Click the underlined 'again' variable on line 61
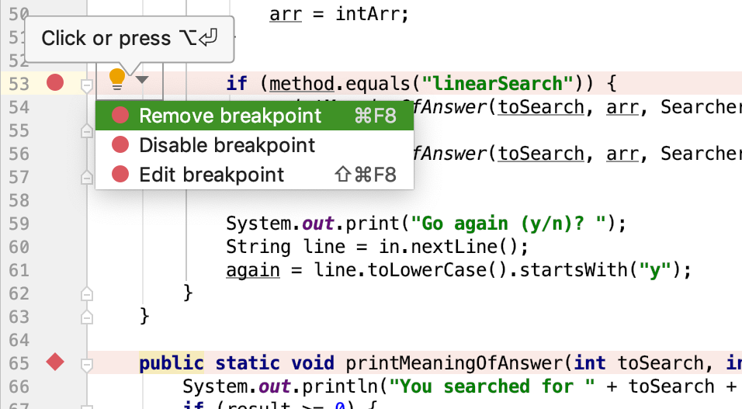The height and width of the screenshot is (409, 742). coord(253,270)
